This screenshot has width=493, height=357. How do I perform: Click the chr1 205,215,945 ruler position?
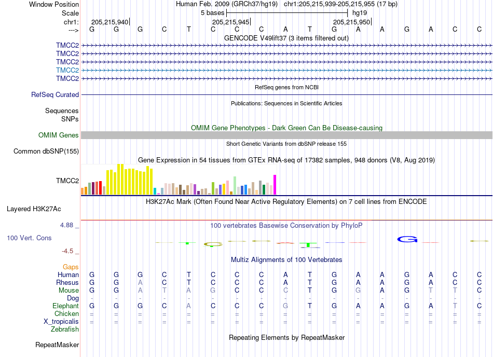click(x=231, y=22)
